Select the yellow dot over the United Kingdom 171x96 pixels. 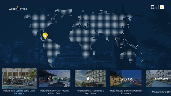pyautogui.click(x=76, y=21)
